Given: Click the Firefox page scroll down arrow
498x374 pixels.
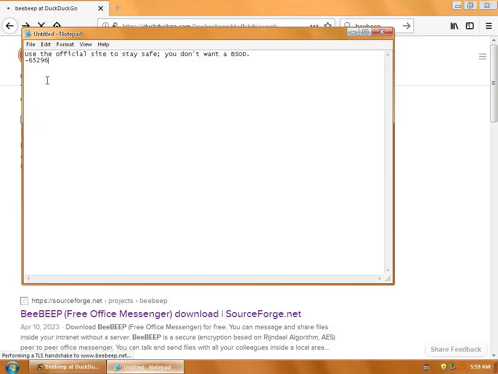Looking at the screenshot, I should [x=494, y=355].
